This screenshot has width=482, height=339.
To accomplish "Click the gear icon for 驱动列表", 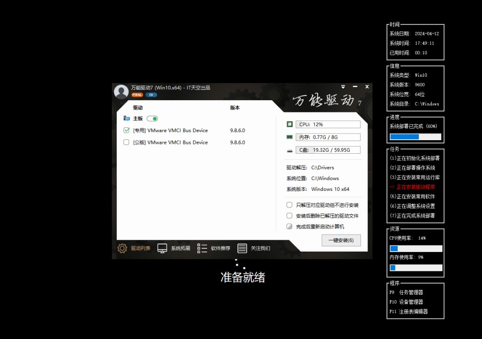I will pos(122,248).
